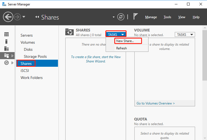207x140 pixels.
Task: Open the notifications flag
Action: (x=136, y=17)
